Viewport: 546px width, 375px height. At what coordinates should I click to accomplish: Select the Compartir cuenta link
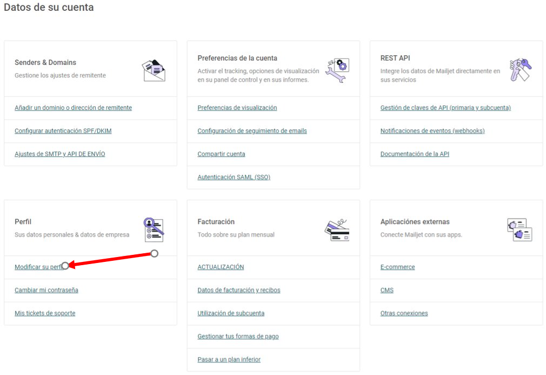tap(221, 154)
